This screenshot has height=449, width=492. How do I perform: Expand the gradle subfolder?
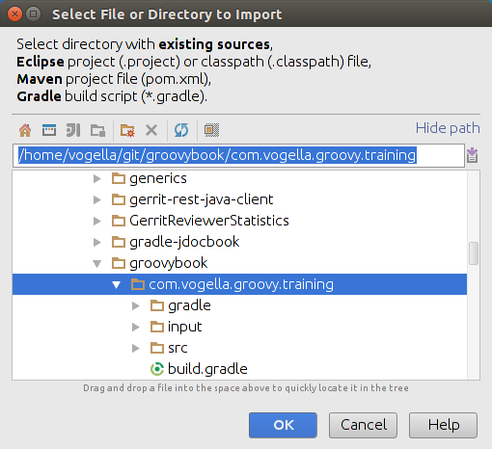(136, 305)
